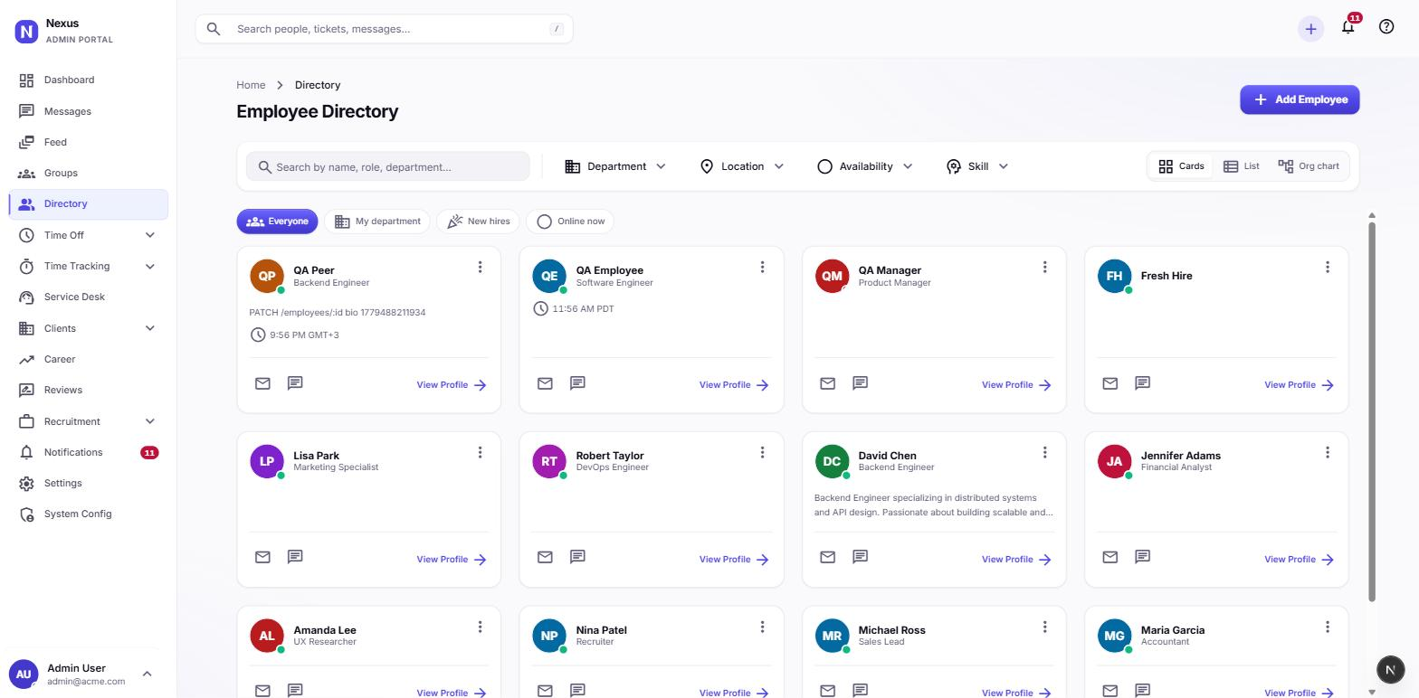
Task: Open Maria Garcia card options menu
Action: [1327, 627]
